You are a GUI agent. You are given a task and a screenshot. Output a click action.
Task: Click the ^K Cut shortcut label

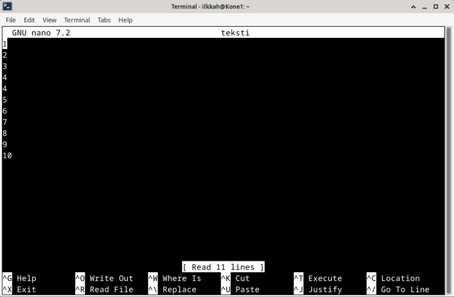(x=236, y=278)
